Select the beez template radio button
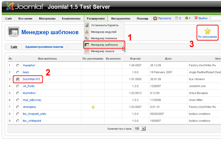 coord(18,72)
